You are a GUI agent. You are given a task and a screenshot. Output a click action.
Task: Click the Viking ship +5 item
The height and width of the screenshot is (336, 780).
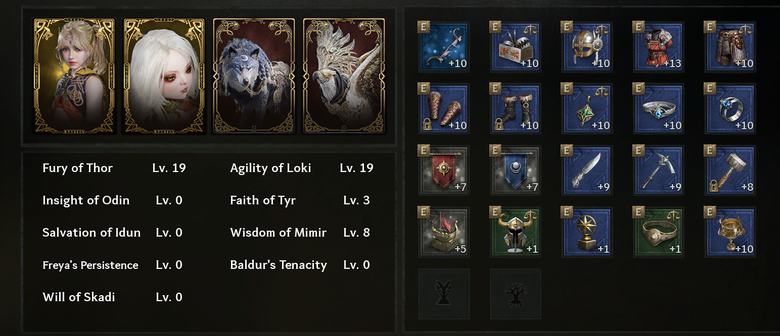444,233
